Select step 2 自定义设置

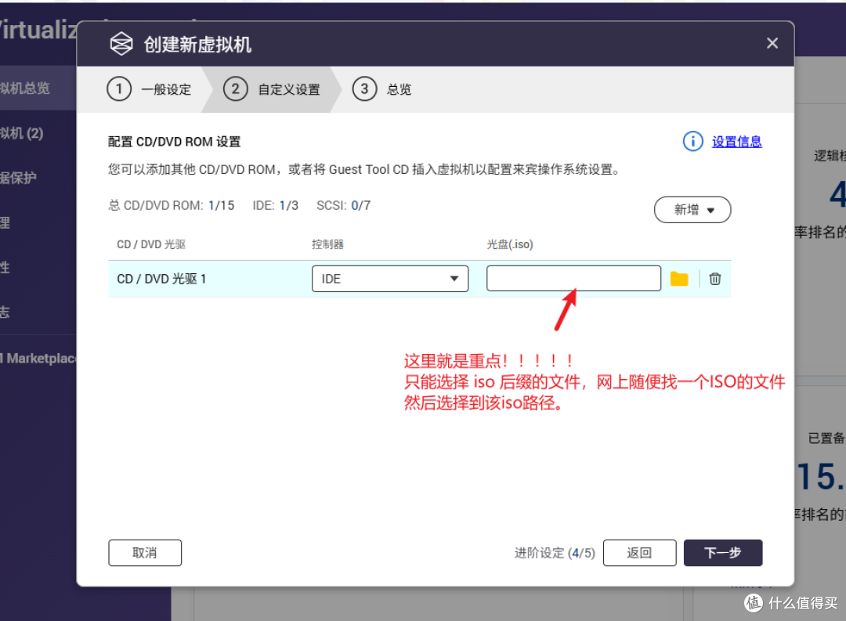tap(272, 89)
